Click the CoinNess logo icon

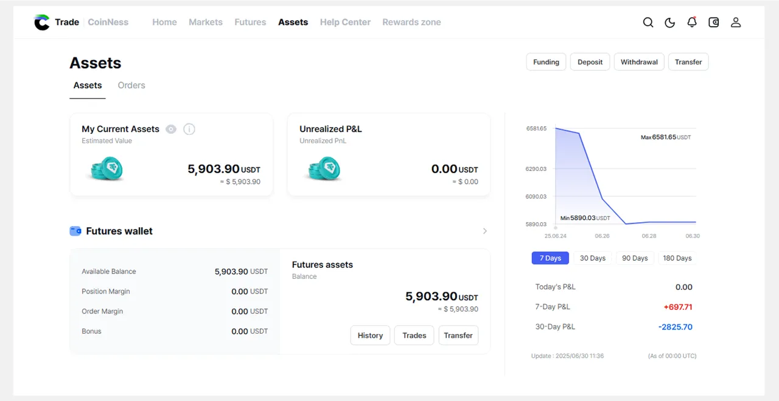coord(42,22)
